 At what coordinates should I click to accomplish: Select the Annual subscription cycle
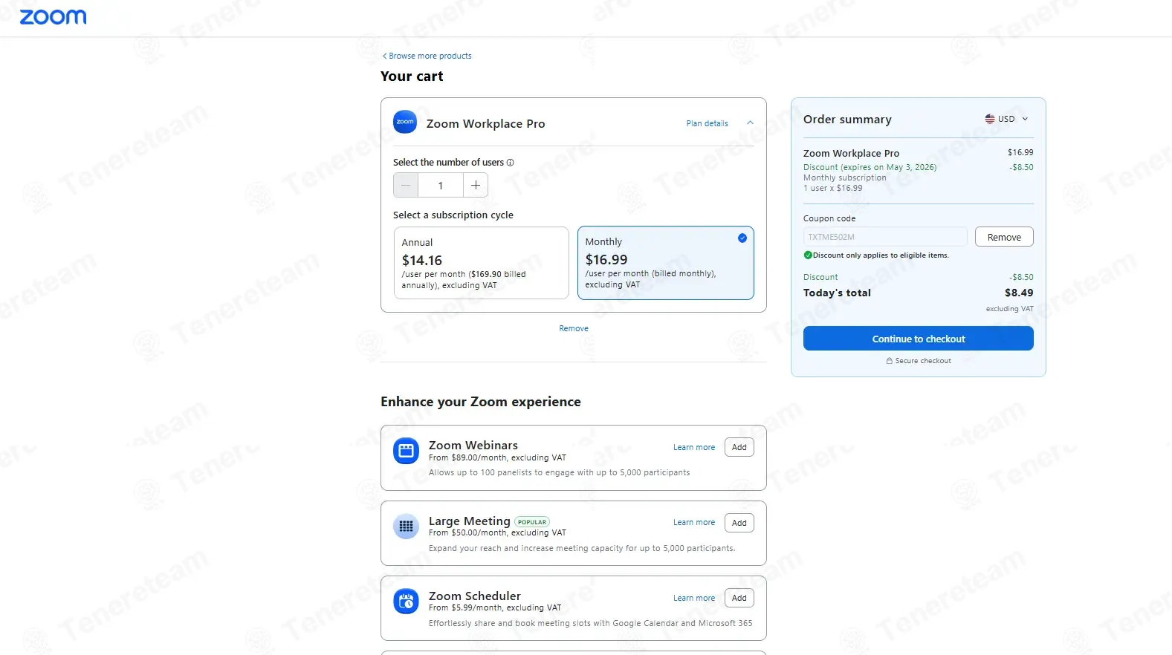coord(481,263)
